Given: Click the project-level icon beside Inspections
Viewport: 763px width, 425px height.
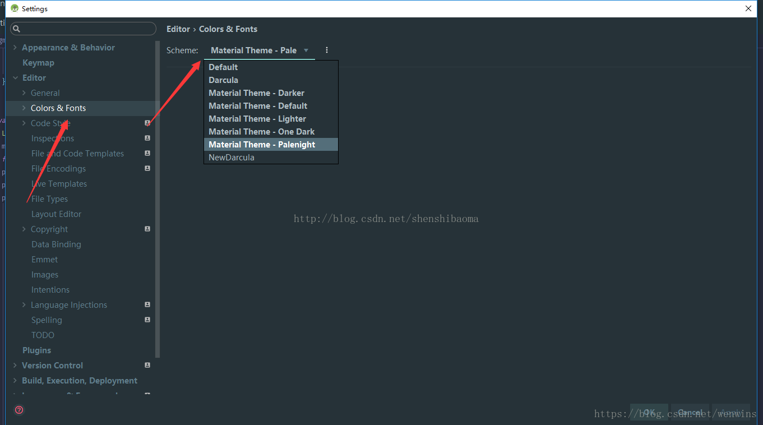Looking at the screenshot, I should (x=147, y=138).
